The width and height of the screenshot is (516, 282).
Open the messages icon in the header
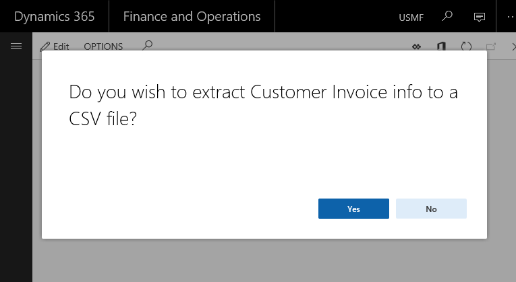click(x=480, y=16)
